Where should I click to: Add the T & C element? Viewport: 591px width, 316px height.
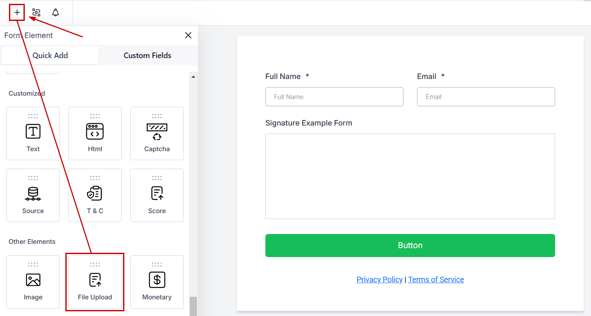pos(95,196)
